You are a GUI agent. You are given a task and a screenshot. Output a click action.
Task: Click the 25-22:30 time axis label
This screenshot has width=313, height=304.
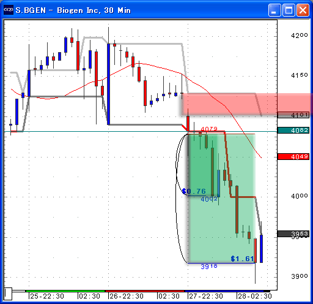pos(47,296)
